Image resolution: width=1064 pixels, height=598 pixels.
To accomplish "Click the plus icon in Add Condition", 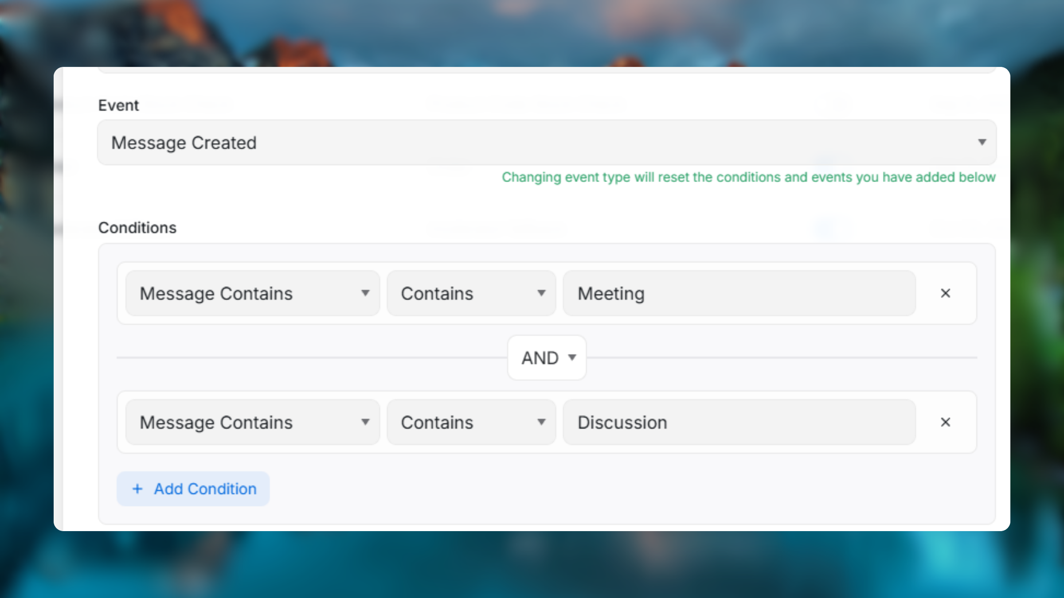I will point(137,489).
